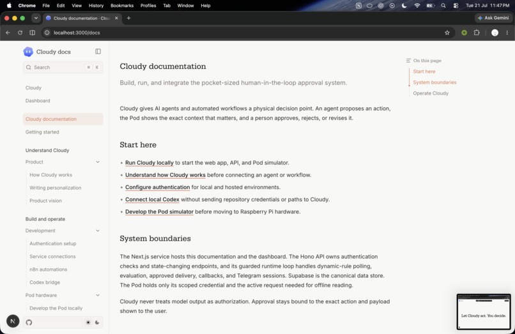Follow the Connect local Codex link
Viewport: 515px width, 334px height.
pos(152,199)
